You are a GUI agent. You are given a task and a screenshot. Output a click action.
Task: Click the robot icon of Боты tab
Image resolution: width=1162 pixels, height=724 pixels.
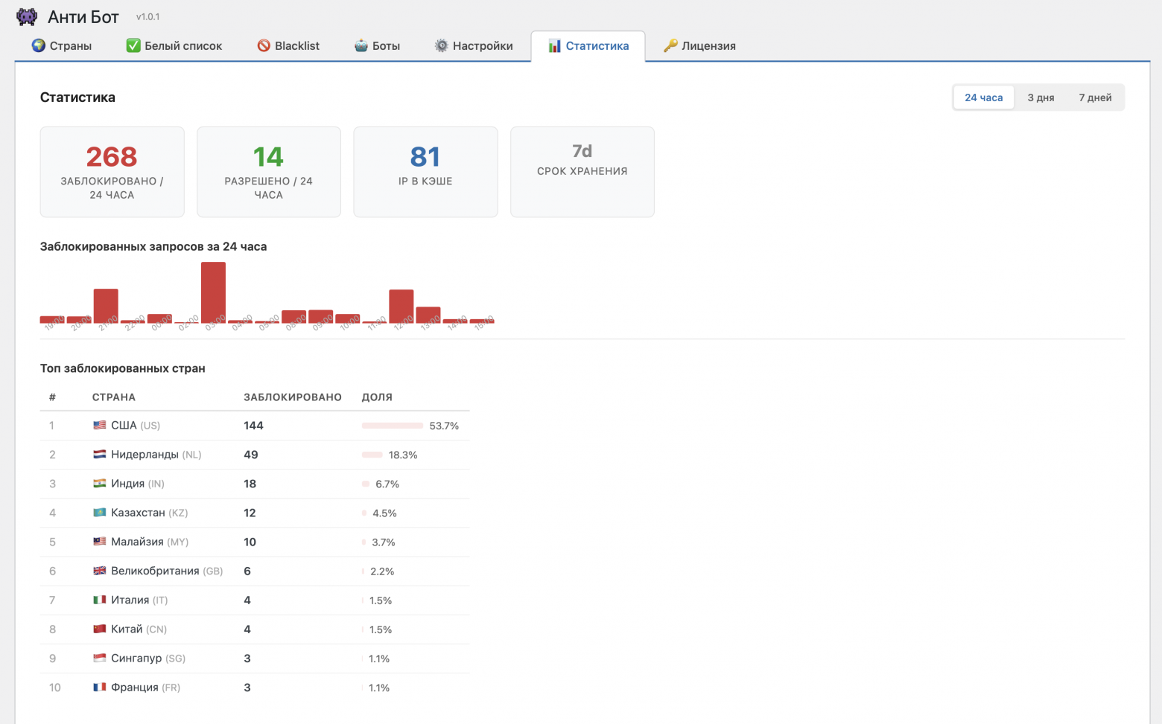361,45
